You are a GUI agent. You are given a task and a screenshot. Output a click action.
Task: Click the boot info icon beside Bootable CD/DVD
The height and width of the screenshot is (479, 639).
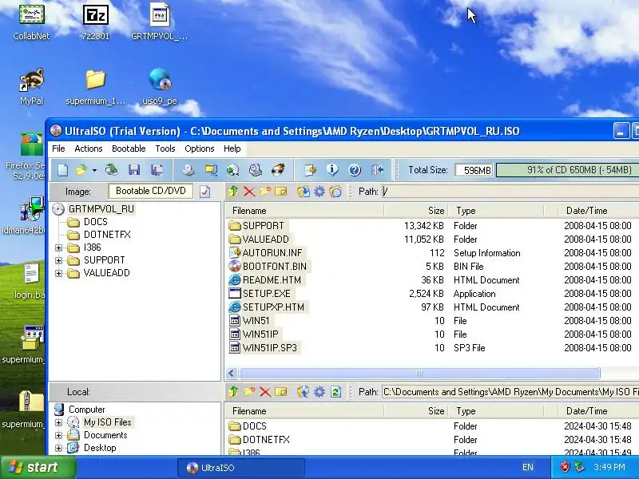click(204, 192)
